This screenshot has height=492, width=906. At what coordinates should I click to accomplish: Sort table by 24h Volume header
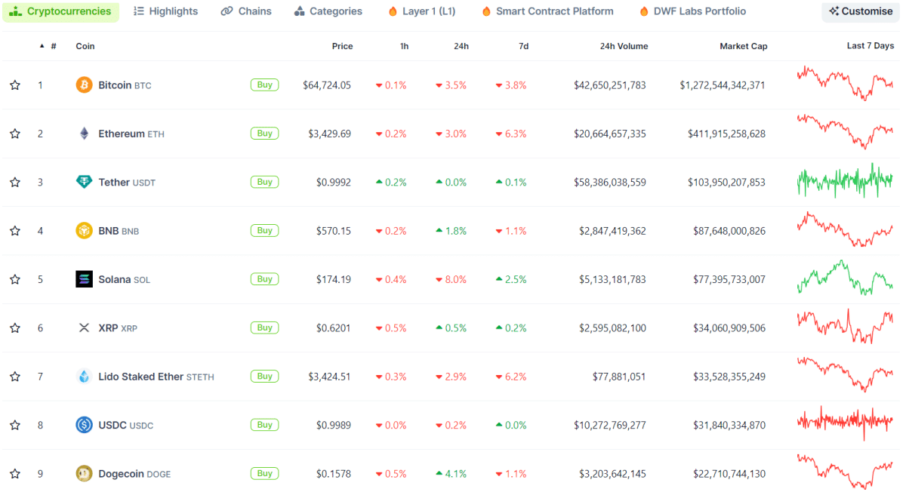[x=624, y=46]
